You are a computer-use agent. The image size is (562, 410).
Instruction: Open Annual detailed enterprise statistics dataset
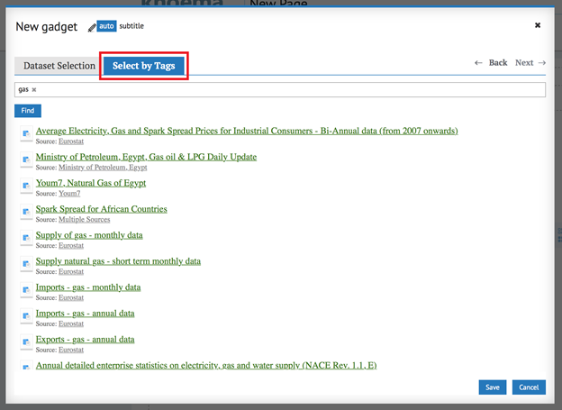point(206,365)
